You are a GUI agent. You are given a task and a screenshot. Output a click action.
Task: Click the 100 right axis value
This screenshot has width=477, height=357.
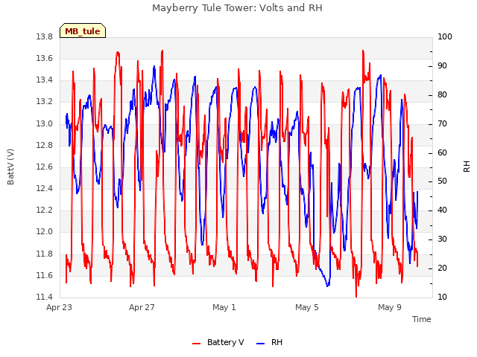pos(445,37)
